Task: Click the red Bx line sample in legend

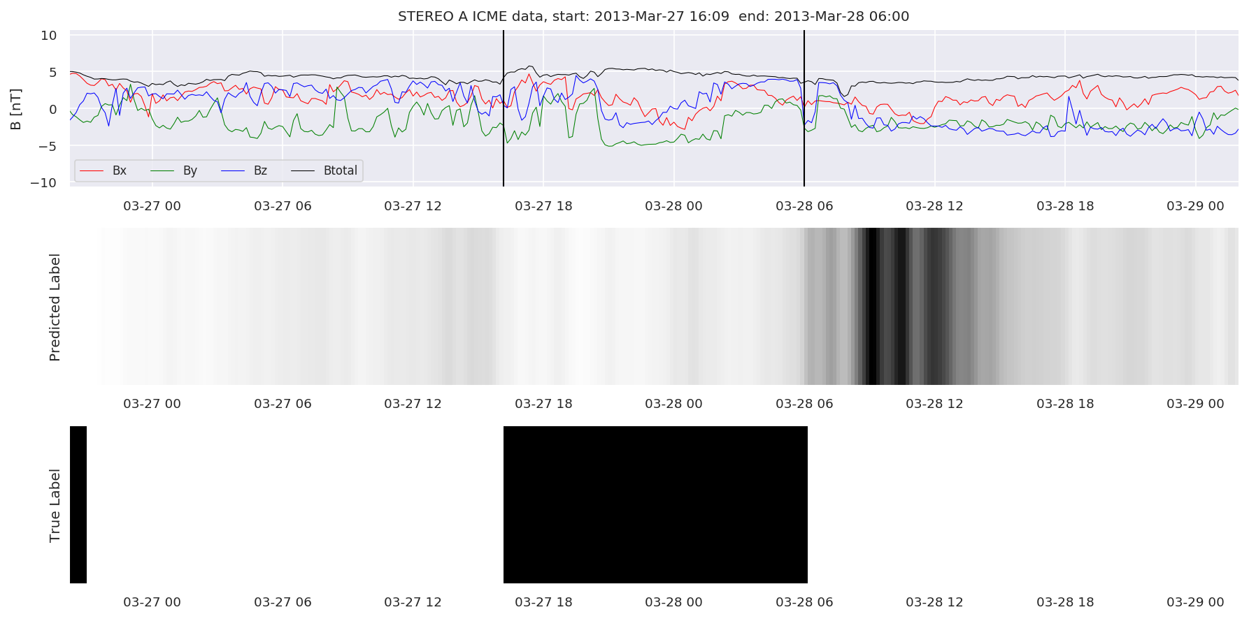Action: [92, 170]
